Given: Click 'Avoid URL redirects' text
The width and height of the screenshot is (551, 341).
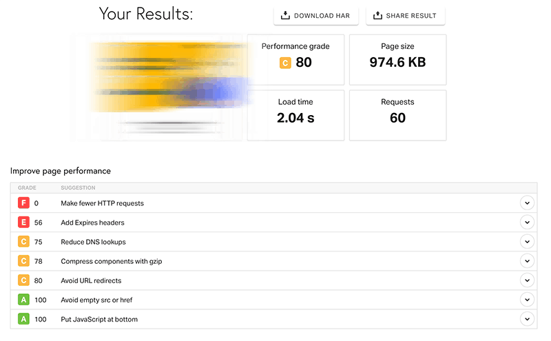Looking at the screenshot, I should [x=91, y=280].
